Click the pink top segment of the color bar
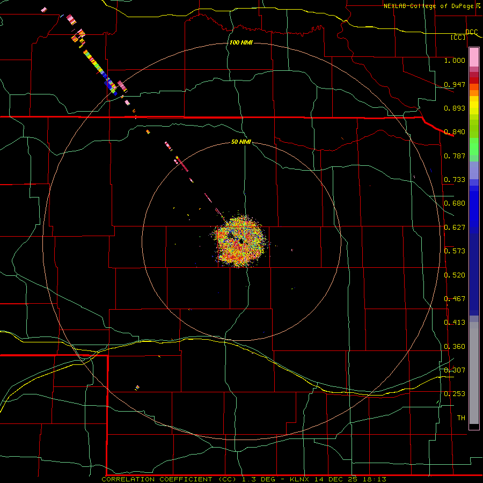Screen dimensions: 483x483 point(474,57)
